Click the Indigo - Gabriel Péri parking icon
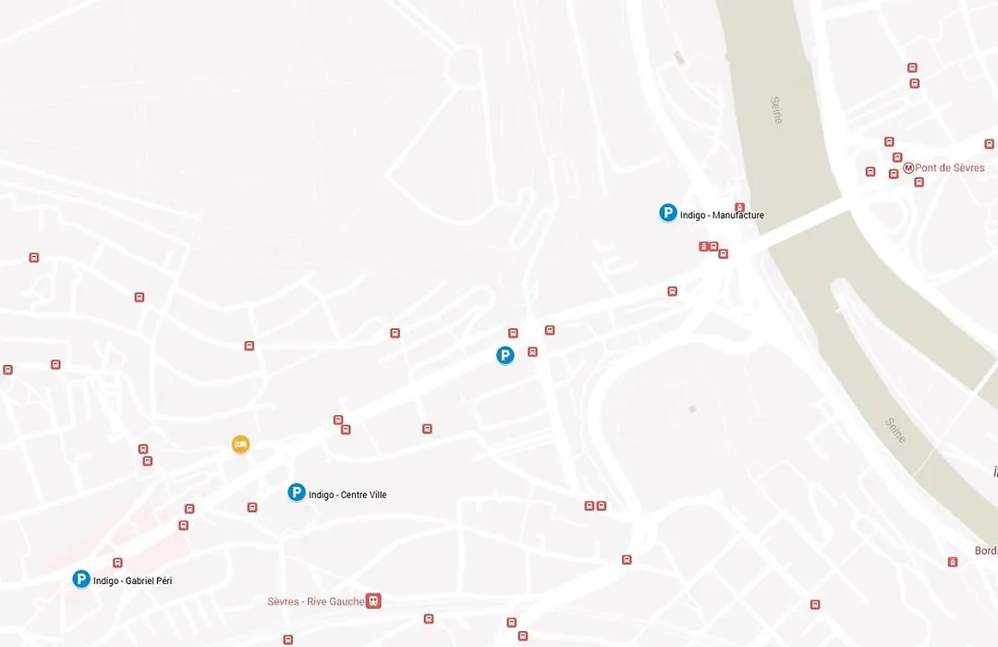The height and width of the screenshot is (647, 998). click(x=80, y=579)
